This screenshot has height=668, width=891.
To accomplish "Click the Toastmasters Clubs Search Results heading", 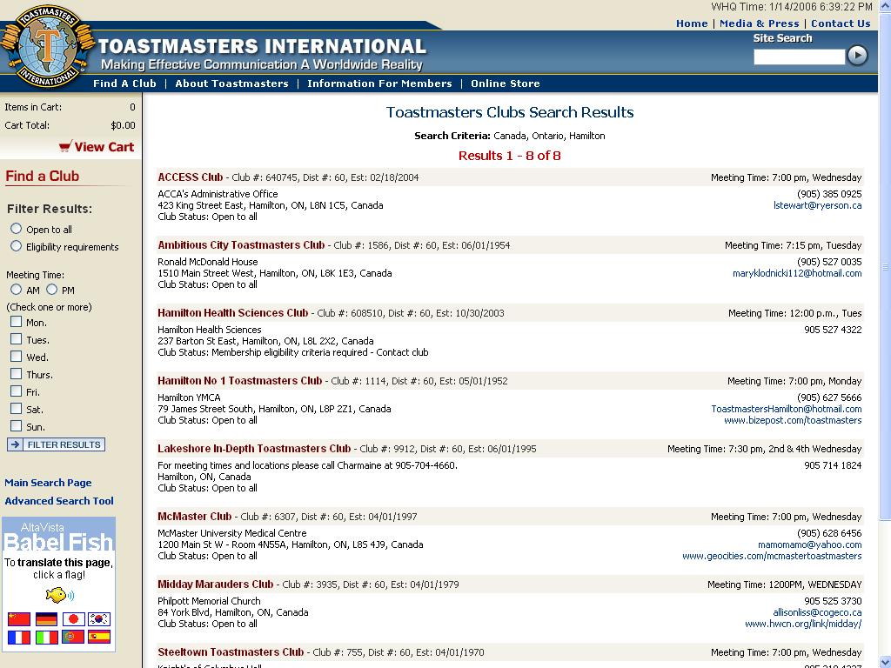I will pyautogui.click(x=510, y=112).
